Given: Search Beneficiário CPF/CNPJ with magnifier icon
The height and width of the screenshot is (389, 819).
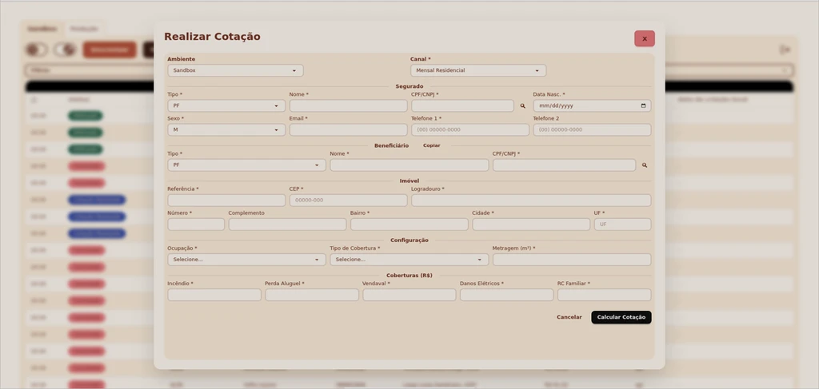Looking at the screenshot, I should coord(645,165).
